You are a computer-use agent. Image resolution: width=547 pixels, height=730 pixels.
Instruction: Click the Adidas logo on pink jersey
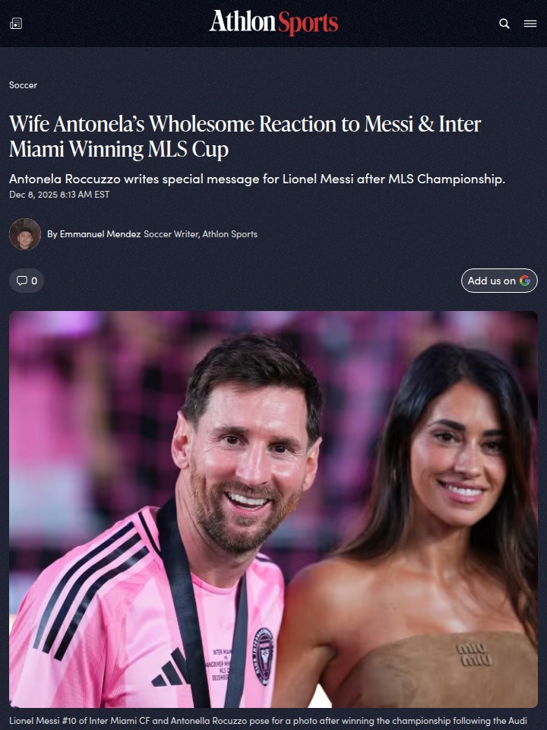pos(169,668)
